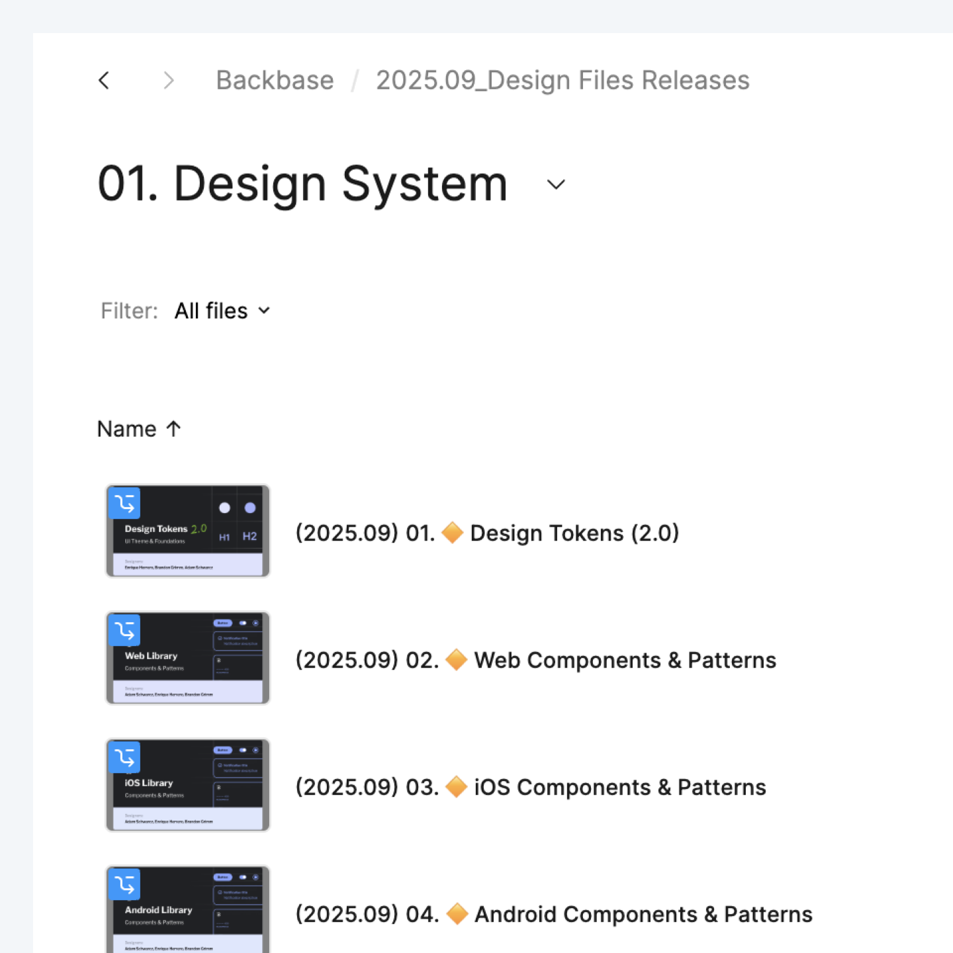Screen dimensions: 953x953
Task: Click the Filter: label
Action: coord(129,310)
